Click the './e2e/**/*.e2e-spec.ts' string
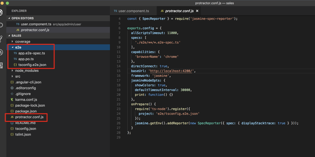Screen dimensions: 315x157 tap(158, 42)
